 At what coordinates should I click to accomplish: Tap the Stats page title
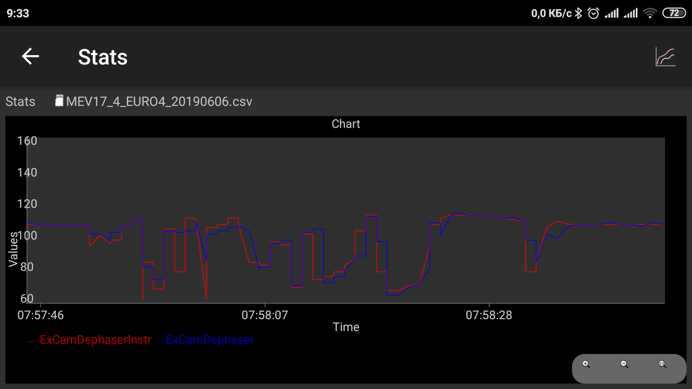103,57
